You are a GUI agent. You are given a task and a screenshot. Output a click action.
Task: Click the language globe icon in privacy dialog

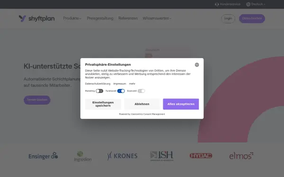pos(197,65)
